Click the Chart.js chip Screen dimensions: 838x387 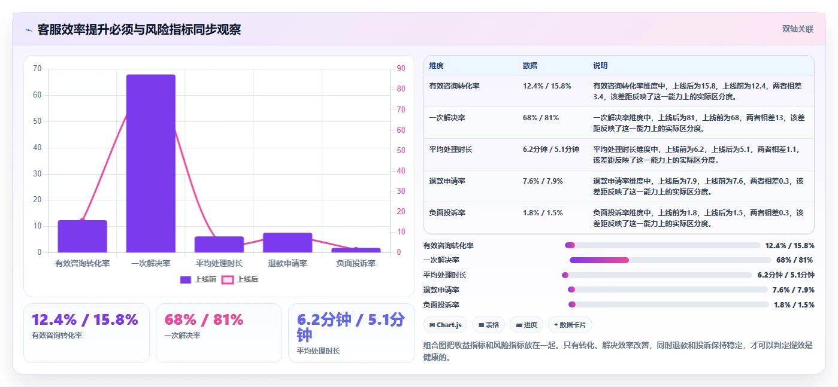pos(445,325)
